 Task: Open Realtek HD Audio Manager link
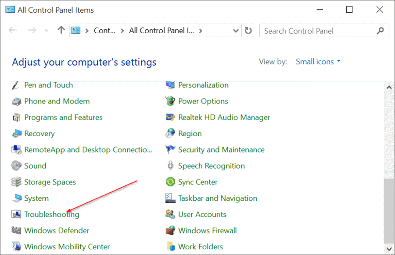click(x=224, y=117)
